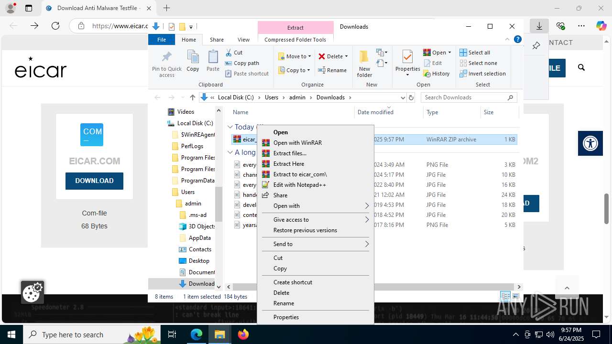The image size is (612, 344).
Task: Click the webpage scroll-to-top arrow button
Action: pyautogui.click(x=567, y=288)
